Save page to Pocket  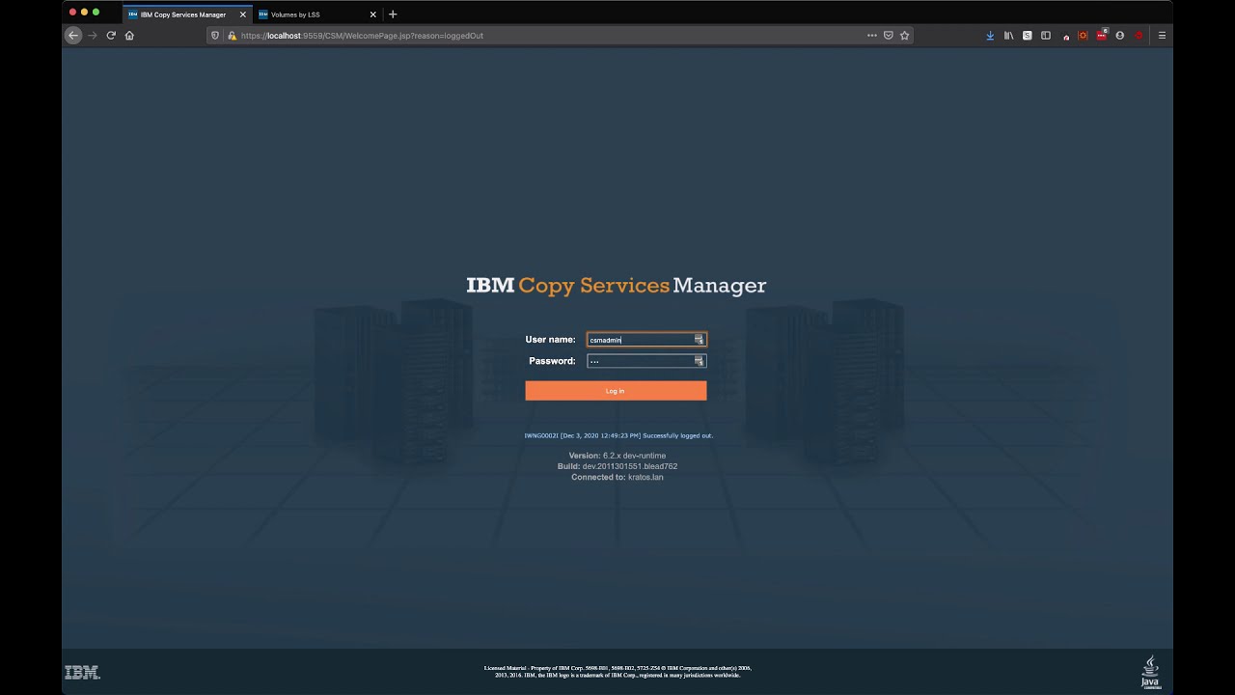point(889,35)
